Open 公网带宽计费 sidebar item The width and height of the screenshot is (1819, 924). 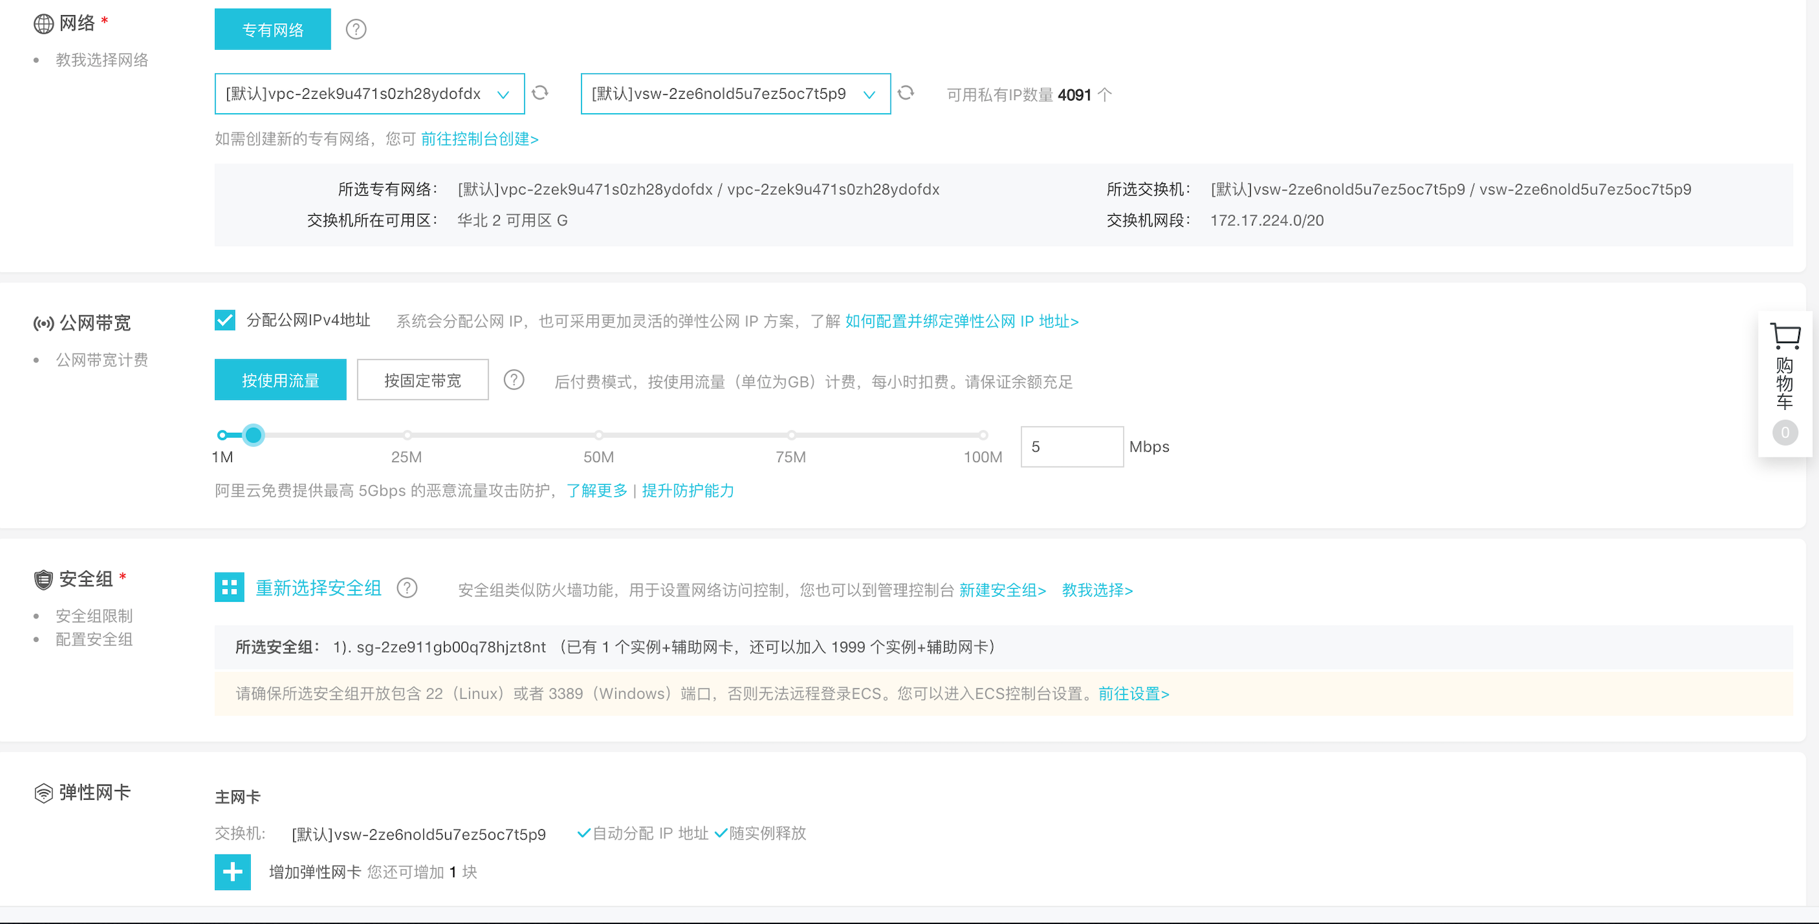(x=102, y=360)
